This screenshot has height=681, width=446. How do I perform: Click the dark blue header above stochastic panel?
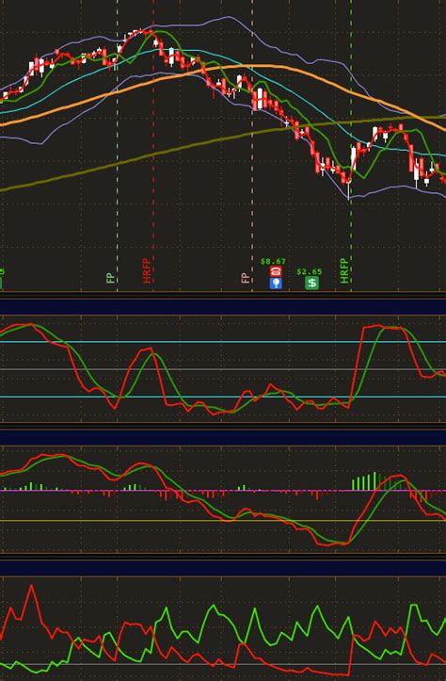click(x=223, y=307)
